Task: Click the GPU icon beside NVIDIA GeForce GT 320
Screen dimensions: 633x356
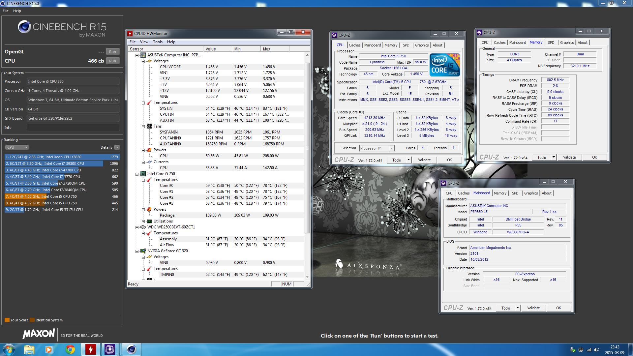Action: pyautogui.click(x=143, y=251)
